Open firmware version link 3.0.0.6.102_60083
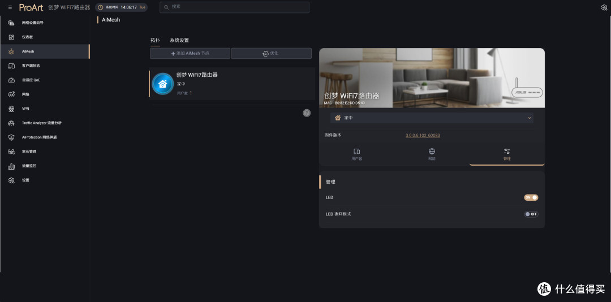Image resolution: width=611 pixels, height=302 pixels. tap(423, 136)
